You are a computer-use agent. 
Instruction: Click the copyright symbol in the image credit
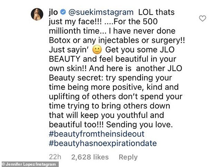(3, 164)
